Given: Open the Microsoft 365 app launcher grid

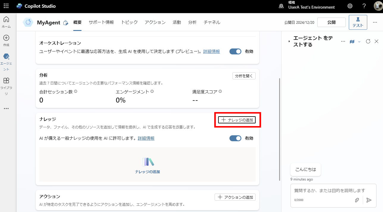Looking at the screenshot, I should click(6, 6).
